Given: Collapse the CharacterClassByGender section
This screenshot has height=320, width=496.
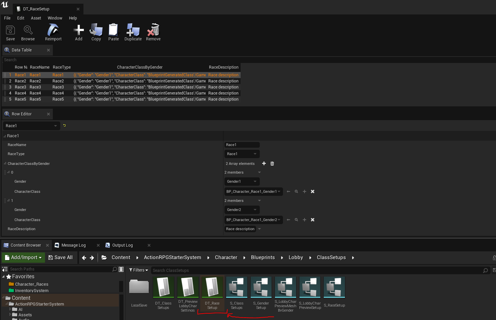Looking at the screenshot, I should pyautogui.click(x=5, y=164).
